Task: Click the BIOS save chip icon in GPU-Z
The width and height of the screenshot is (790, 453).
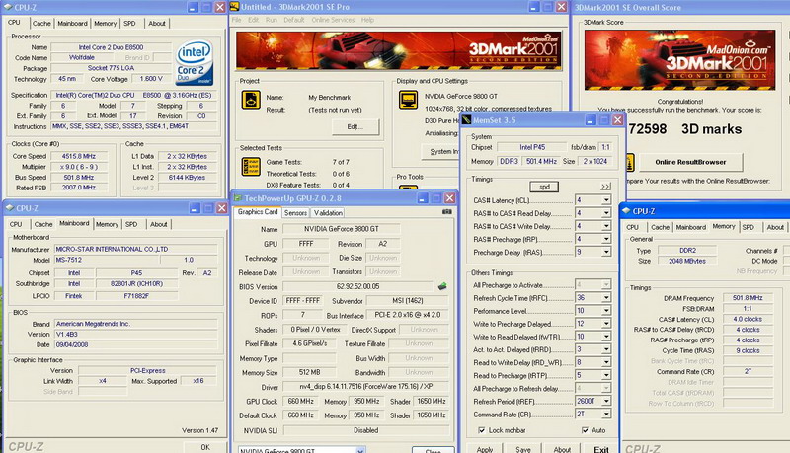Action: click(x=441, y=286)
